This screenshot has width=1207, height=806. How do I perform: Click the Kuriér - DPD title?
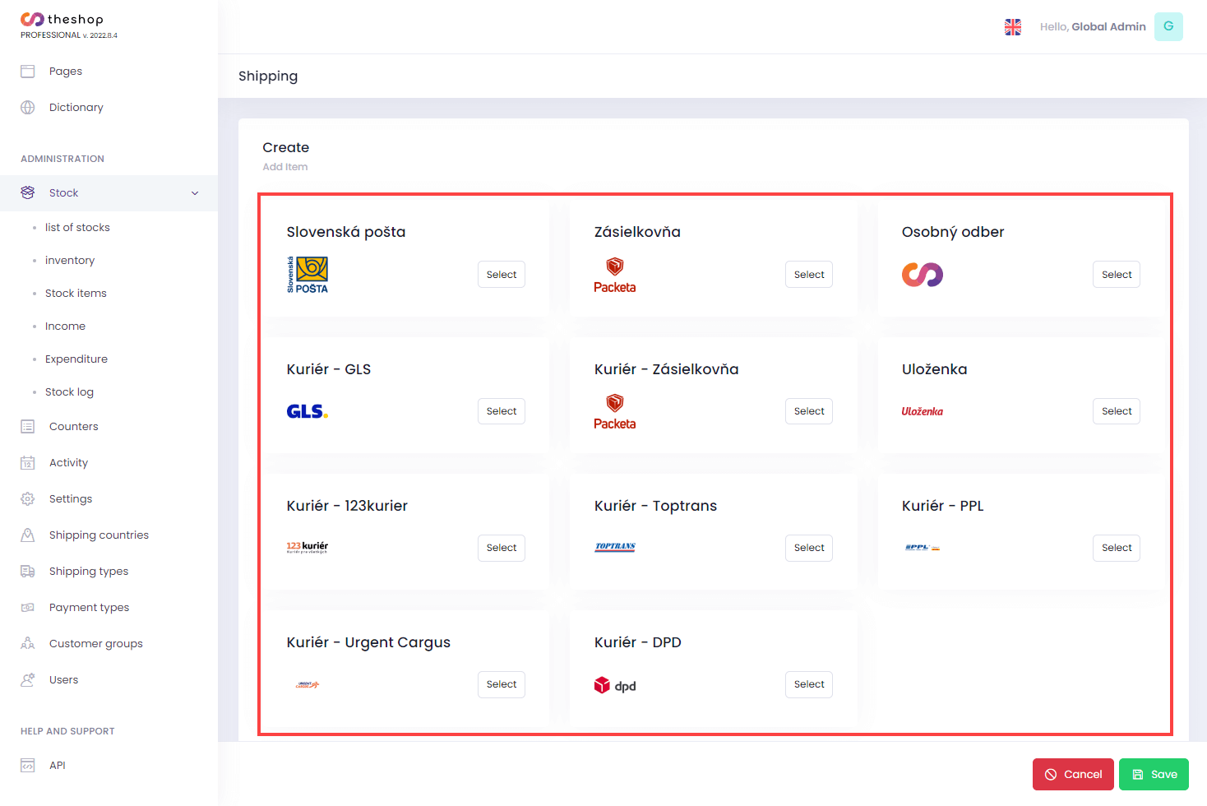pyautogui.click(x=638, y=642)
